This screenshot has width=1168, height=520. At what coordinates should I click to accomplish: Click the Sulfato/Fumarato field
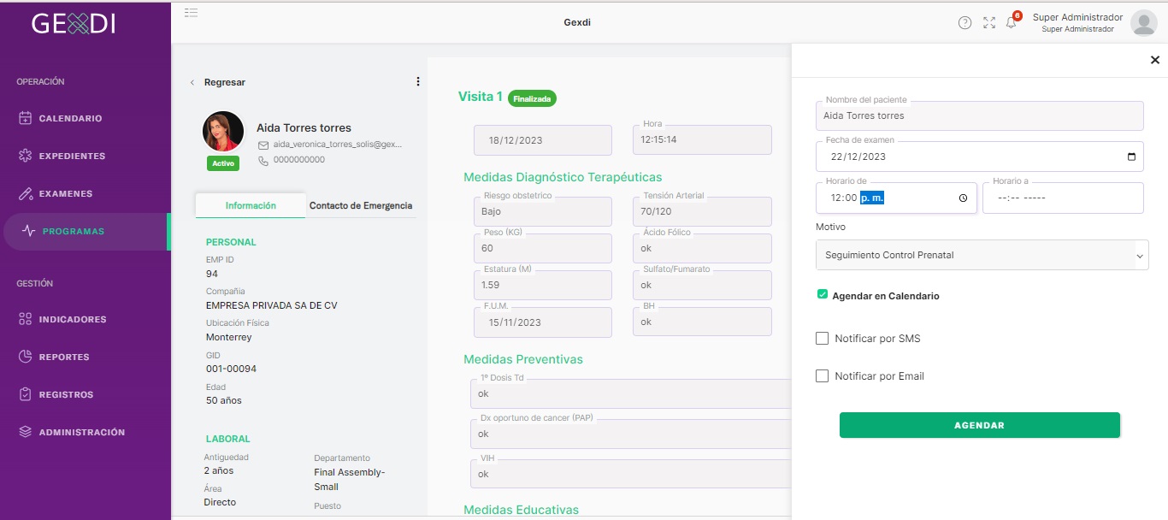(702, 285)
